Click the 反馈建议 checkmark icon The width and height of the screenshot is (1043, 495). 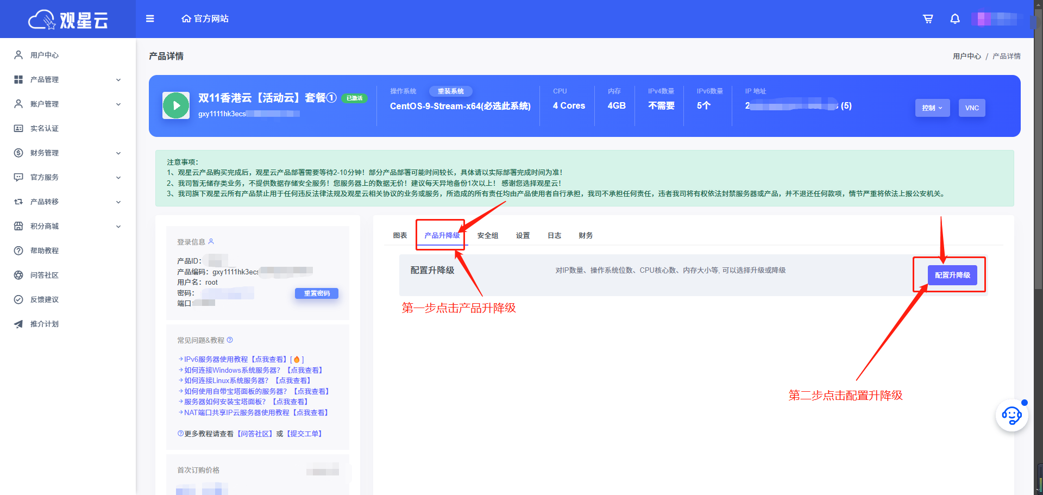pyautogui.click(x=18, y=299)
